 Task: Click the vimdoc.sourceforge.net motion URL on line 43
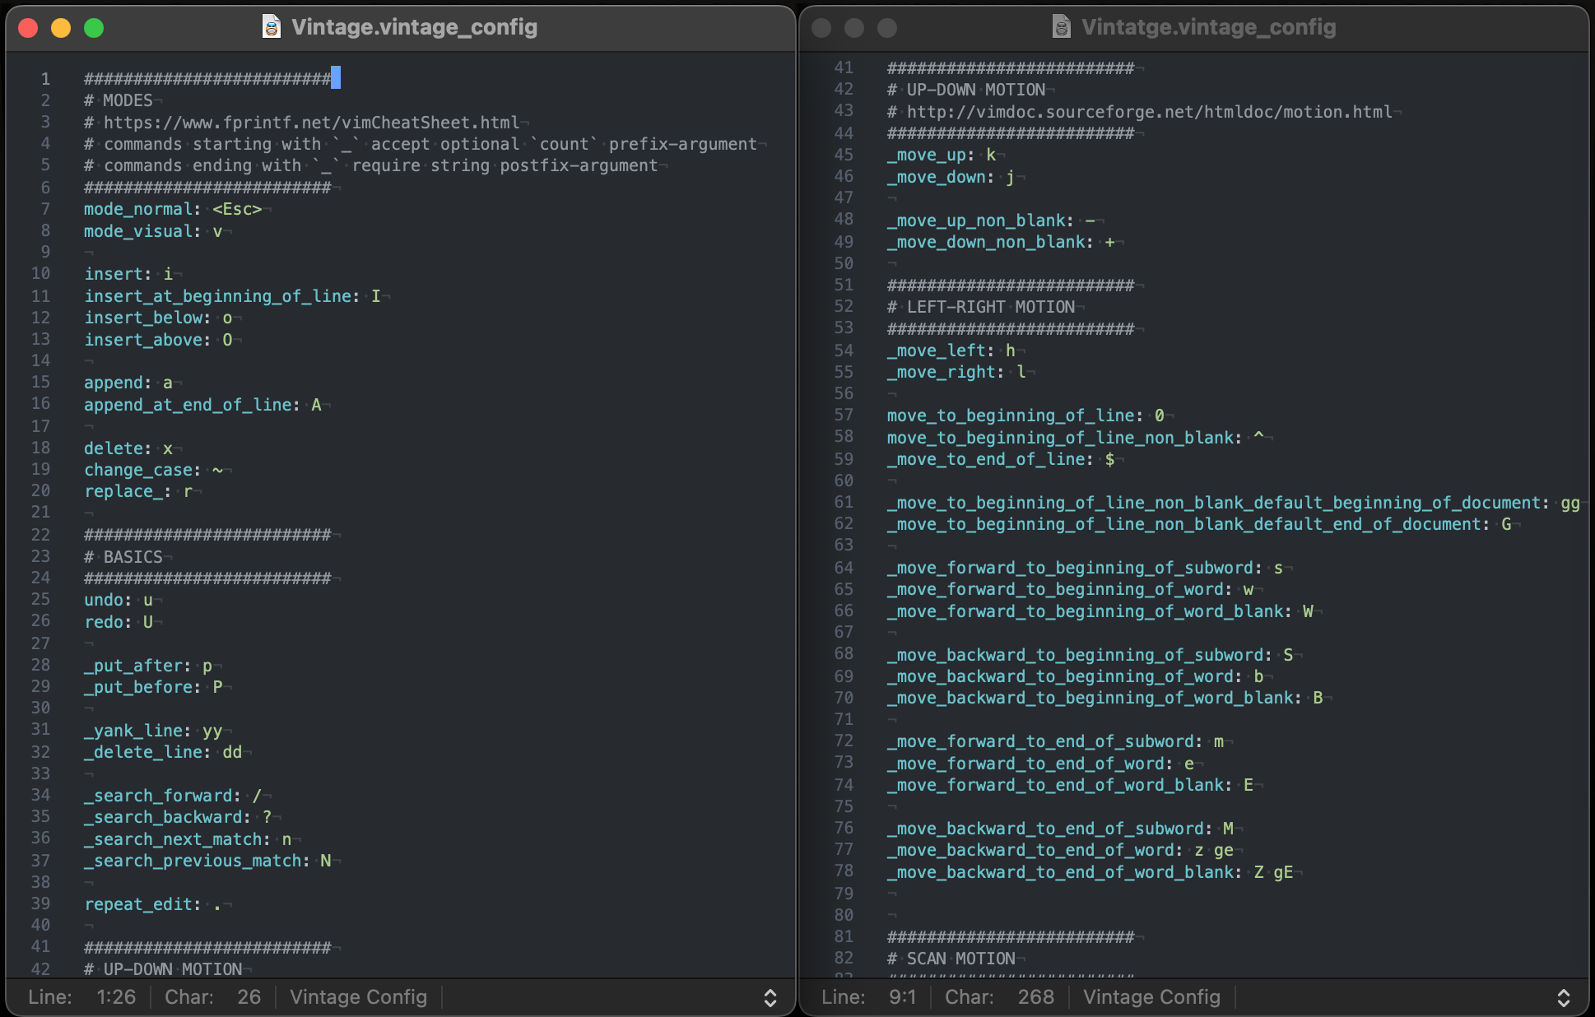[1149, 112]
